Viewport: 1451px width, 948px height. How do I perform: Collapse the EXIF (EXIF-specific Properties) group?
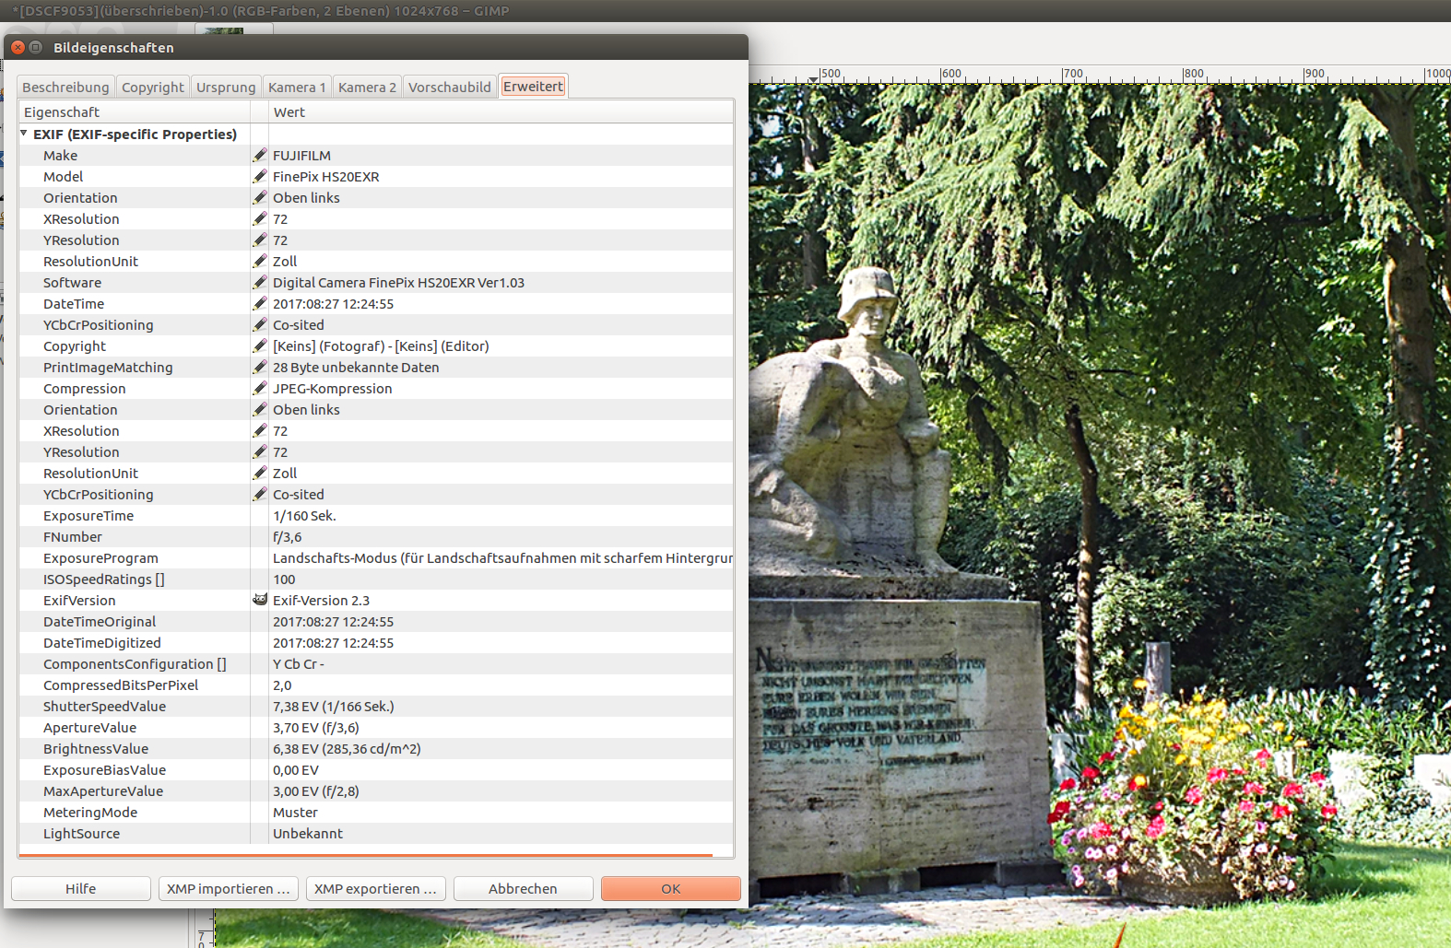click(x=24, y=134)
